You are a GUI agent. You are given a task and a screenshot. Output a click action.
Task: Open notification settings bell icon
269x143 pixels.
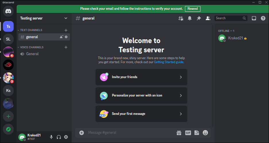click(190, 18)
